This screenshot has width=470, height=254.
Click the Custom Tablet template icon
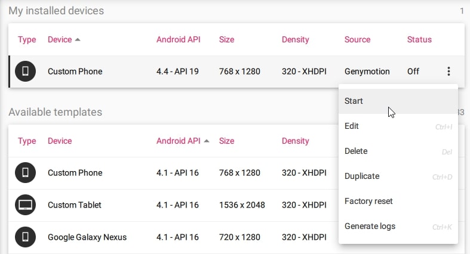coord(26,205)
